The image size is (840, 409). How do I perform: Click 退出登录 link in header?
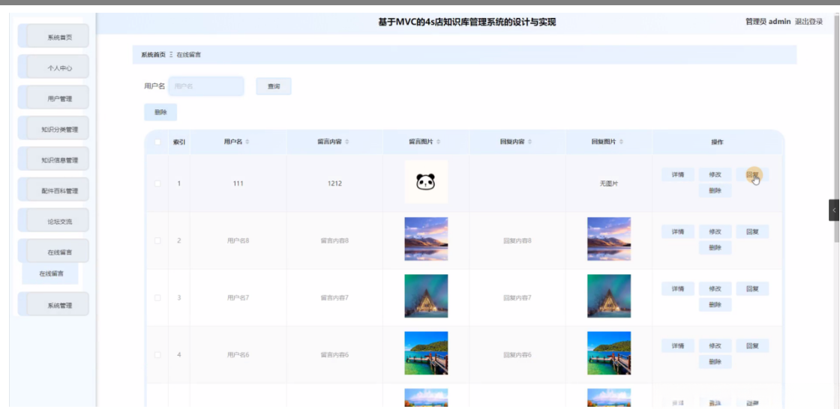pos(808,22)
